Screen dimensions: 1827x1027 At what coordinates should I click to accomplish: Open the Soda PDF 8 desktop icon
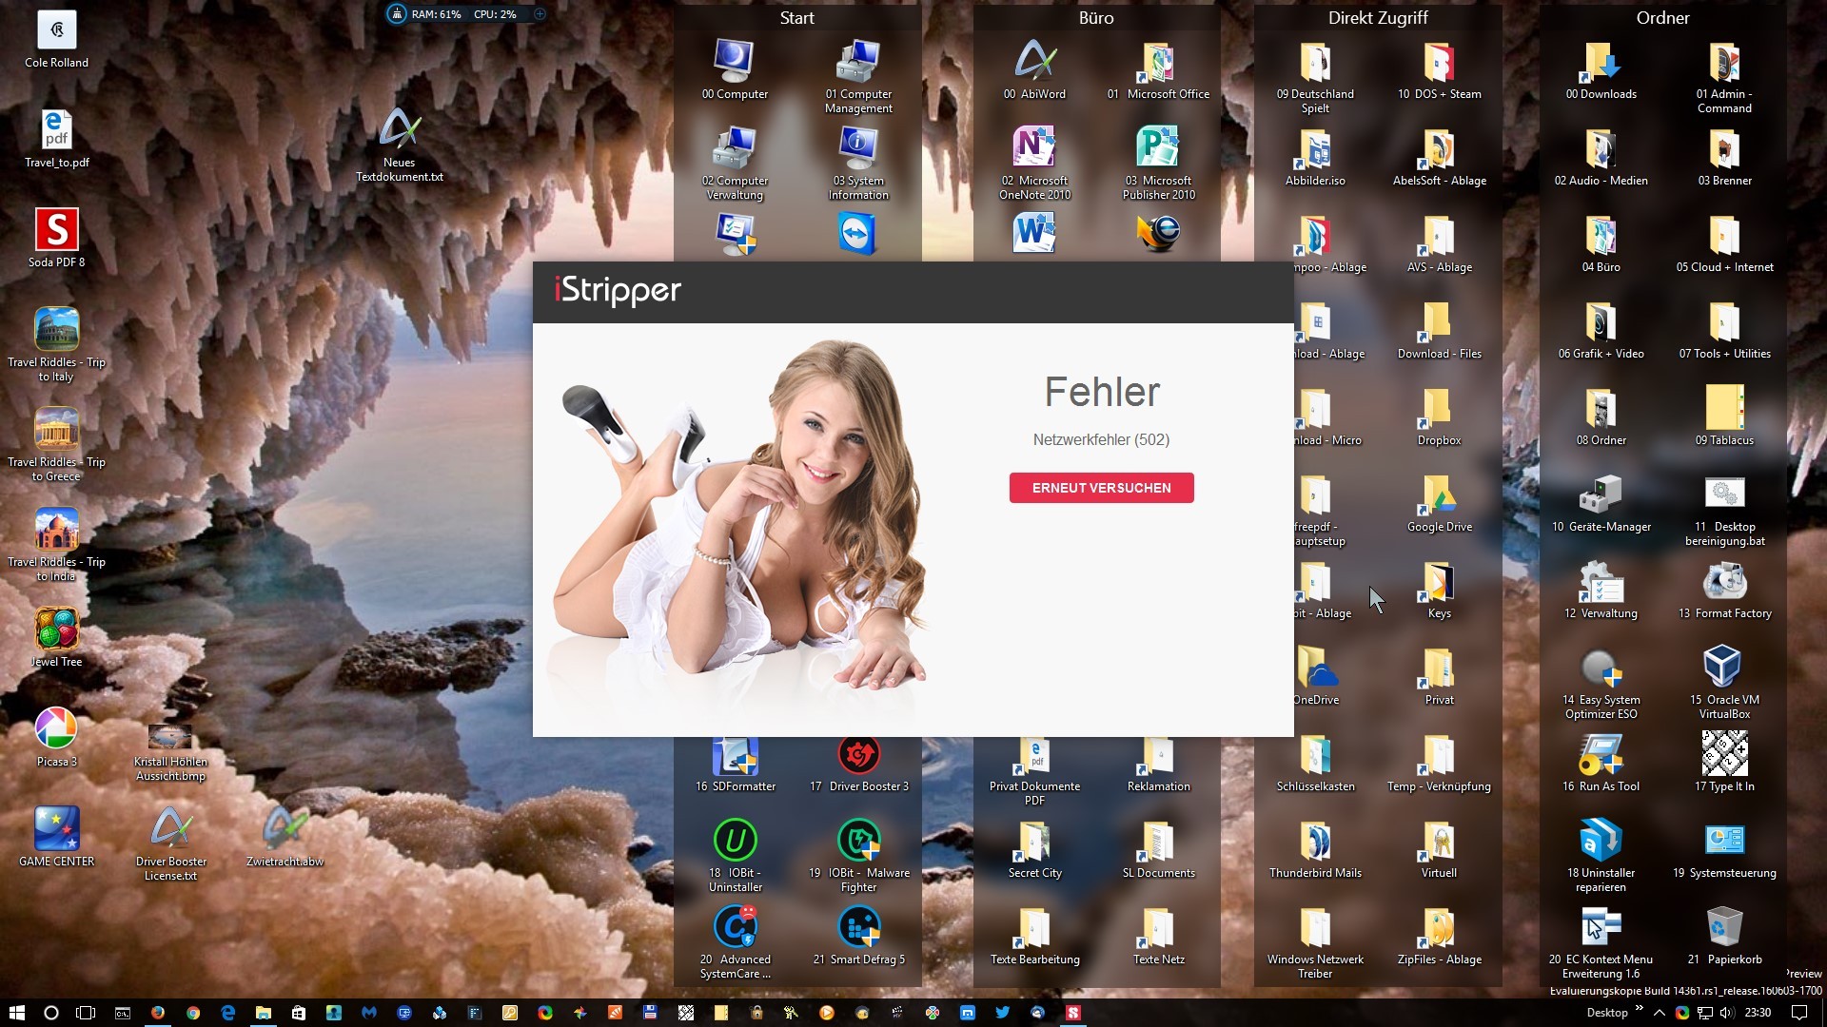click(56, 231)
